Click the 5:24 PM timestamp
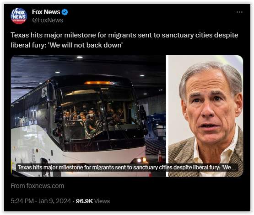The height and width of the screenshot is (215, 254). click(x=22, y=201)
